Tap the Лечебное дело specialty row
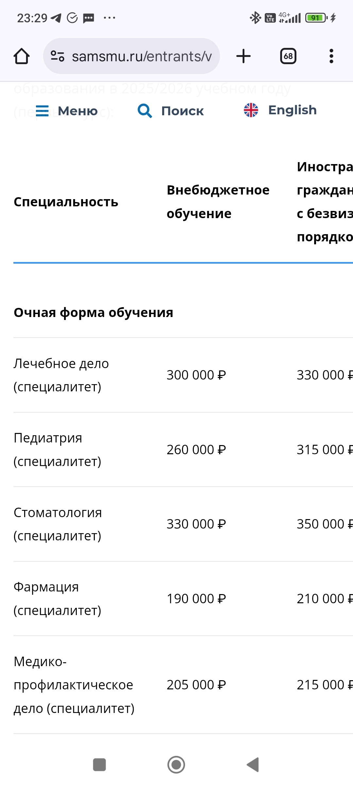This screenshot has height=786, width=353. [61, 375]
